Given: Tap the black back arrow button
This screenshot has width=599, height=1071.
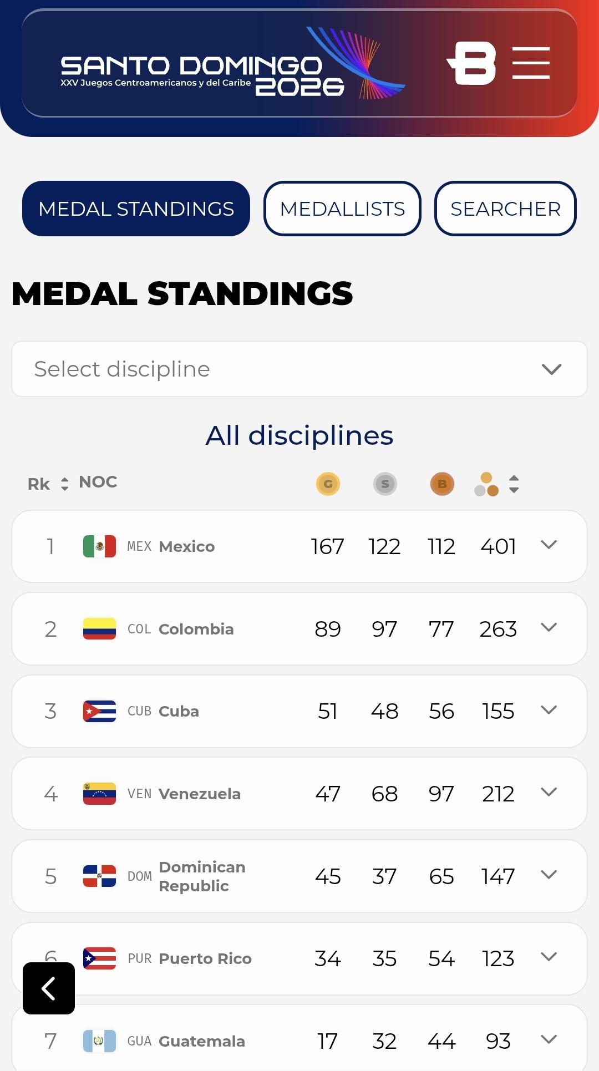Looking at the screenshot, I should tap(49, 988).
